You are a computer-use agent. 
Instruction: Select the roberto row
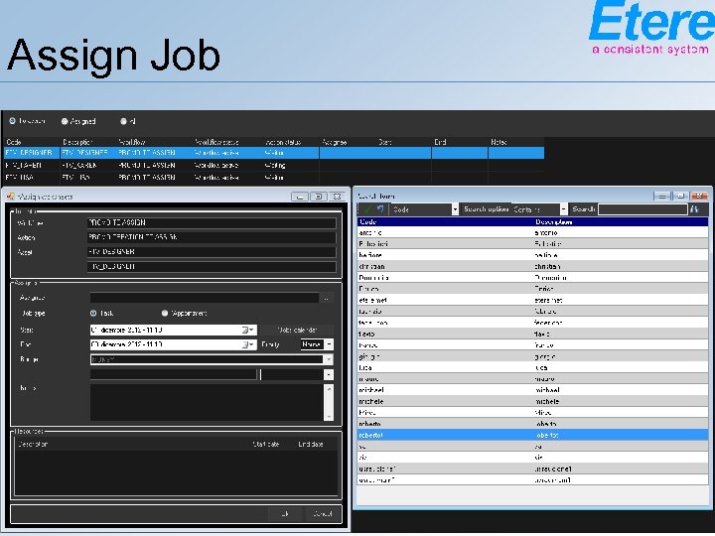pyautogui.click(x=532, y=424)
